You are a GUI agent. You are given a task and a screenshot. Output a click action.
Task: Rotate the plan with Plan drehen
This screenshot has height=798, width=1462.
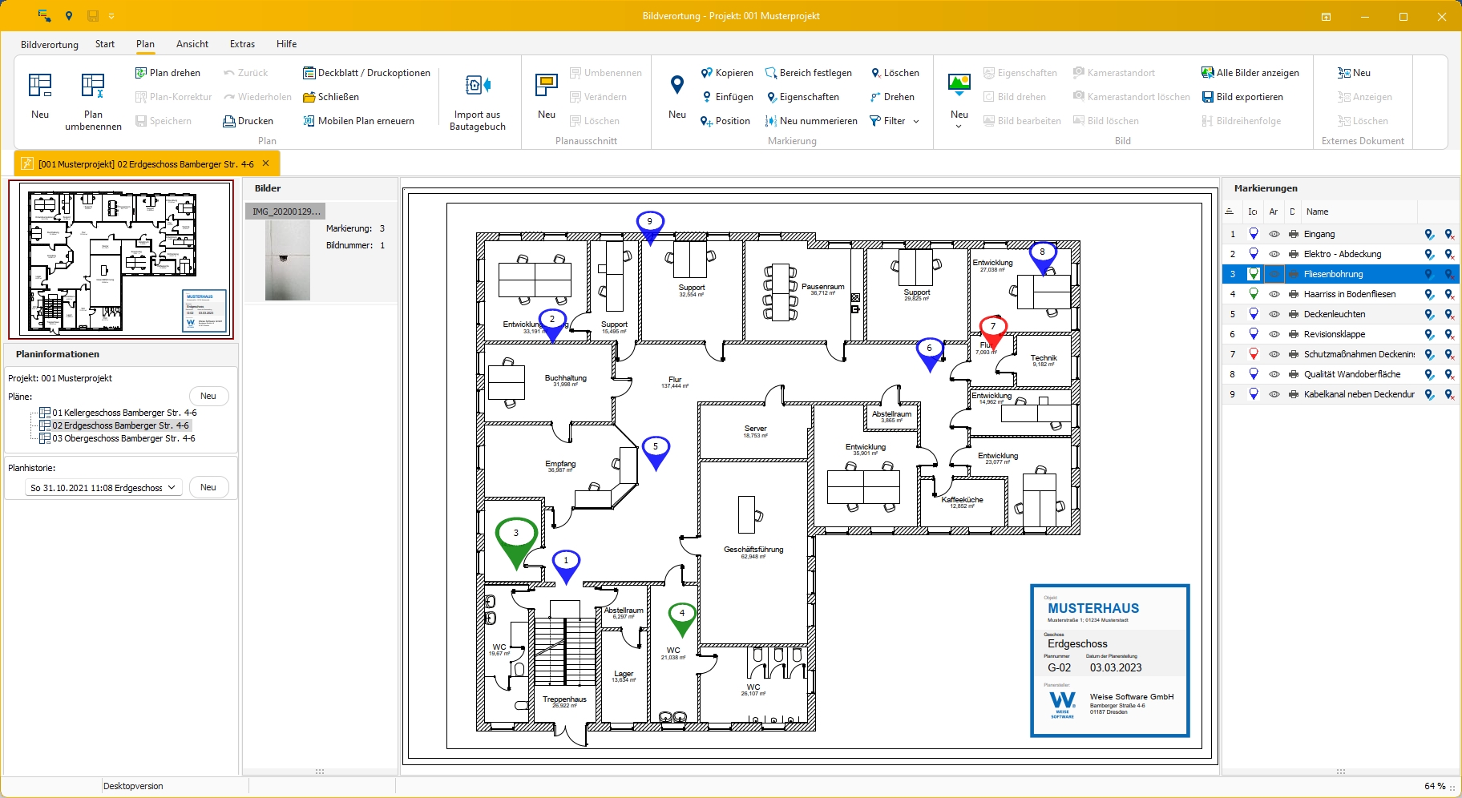tap(168, 73)
